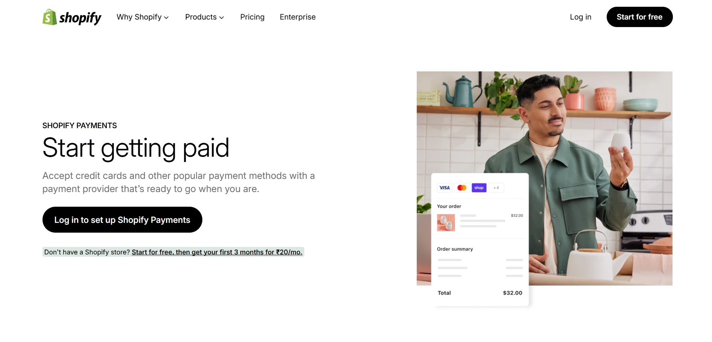Click the $32.00 total amount
The image size is (712, 342).
(512, 293)
